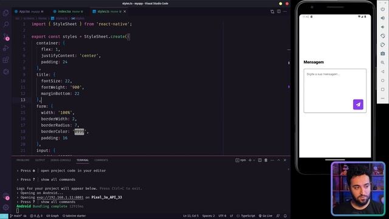Click the exp://192.168.1.11:8081 link in terminal
The image size is (389, 219).
[x=60, y=197]
